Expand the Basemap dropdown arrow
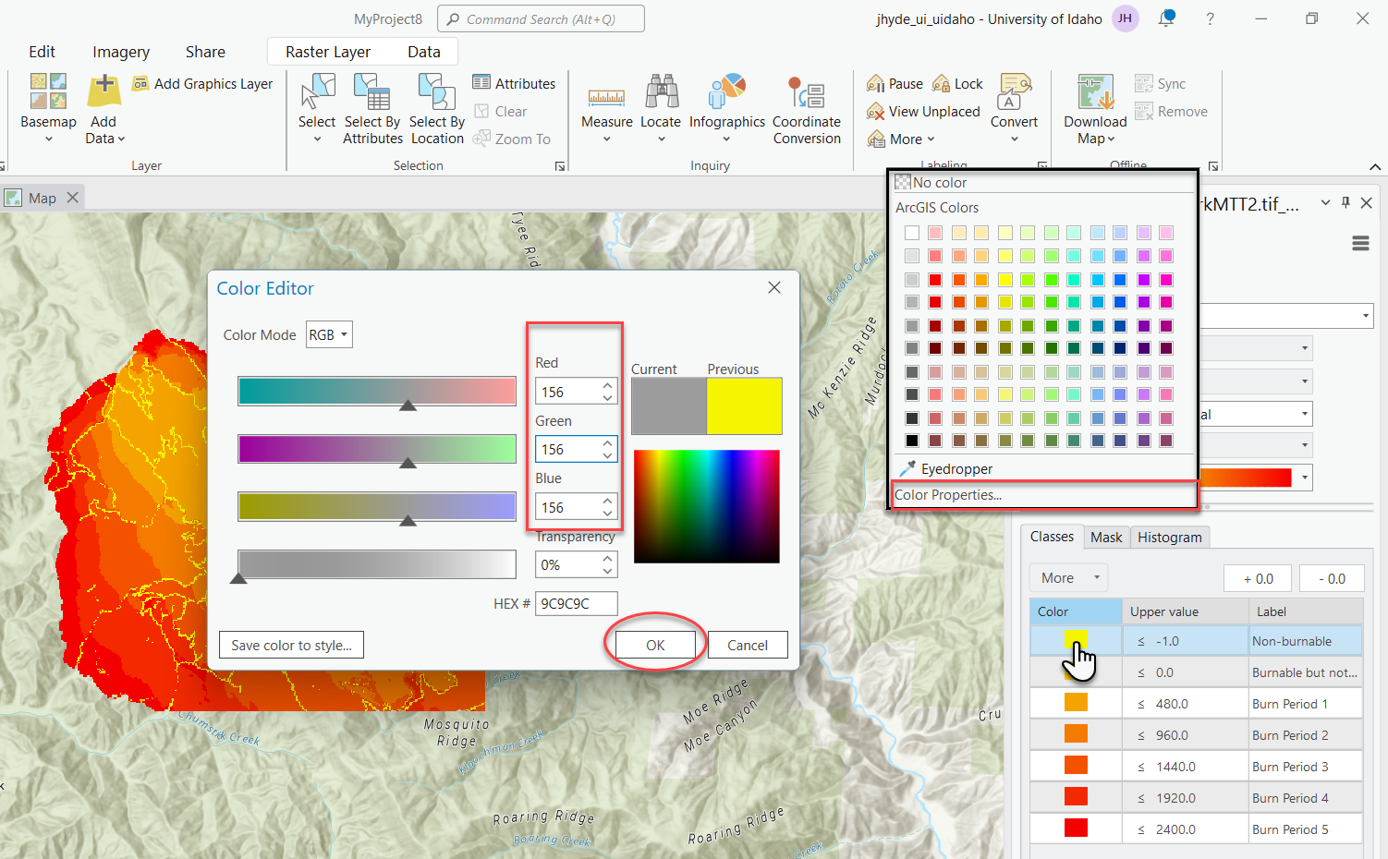Image resolution: width=1388 pixels, height=859 pixels. 48,139
